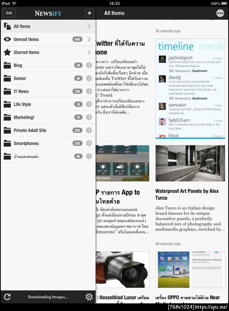Click the Twitter timeline screenshot thumbnail
This screenshot has height=311, width=229.
pos(190,89)
